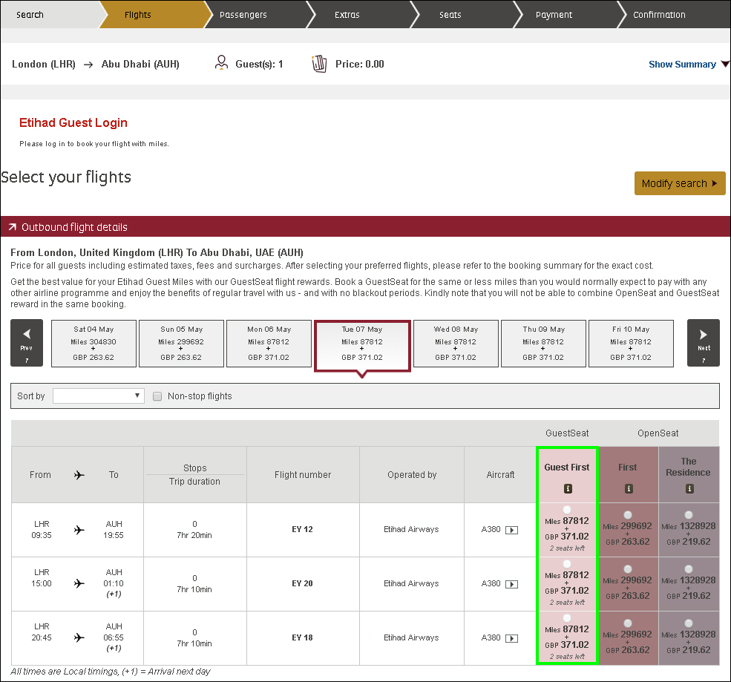Select The Residence fare for EY 20
731x682 pixels.
(x=689, y=569)
